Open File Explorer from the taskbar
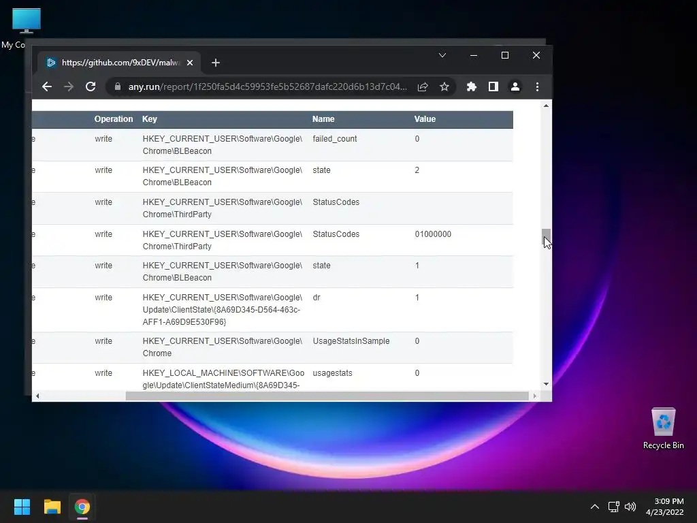Viewport: 697px width, 523px height. point(52,507)
